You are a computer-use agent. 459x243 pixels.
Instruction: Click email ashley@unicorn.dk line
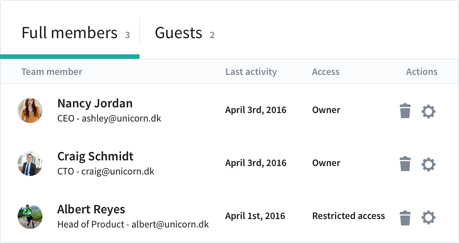[109, 118]
